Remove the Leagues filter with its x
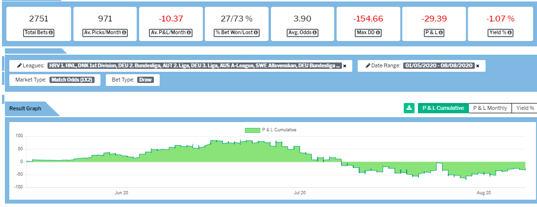Image resolution: width=537 pixels, height=207 pixels. pyautogui.click(x=345, y=66)
